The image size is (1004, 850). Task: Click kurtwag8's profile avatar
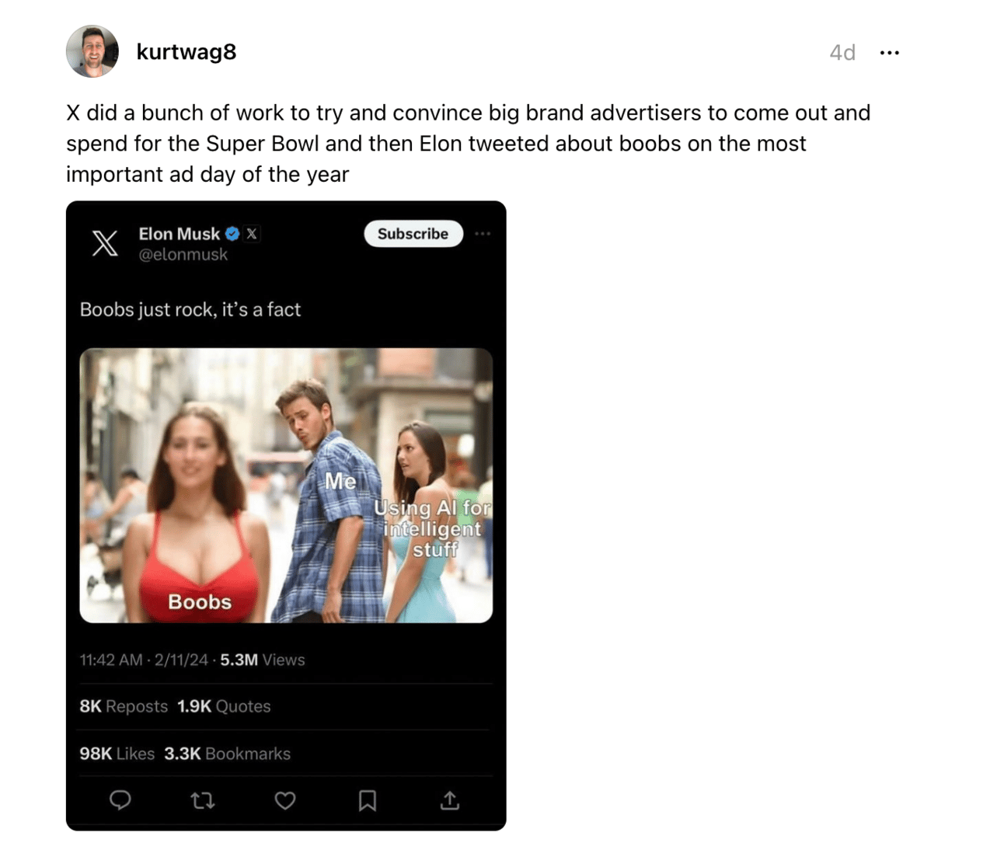92,51
